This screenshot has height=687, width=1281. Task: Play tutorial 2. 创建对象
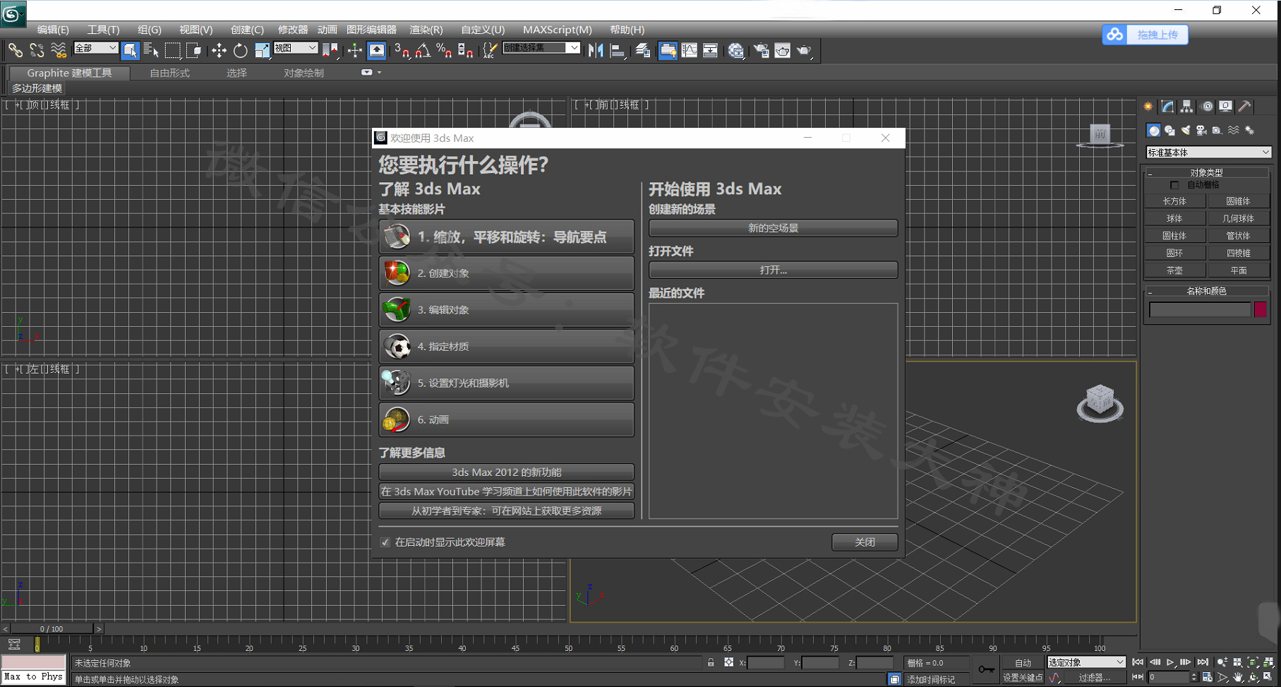pyautogui.click(x=506, y=273)
